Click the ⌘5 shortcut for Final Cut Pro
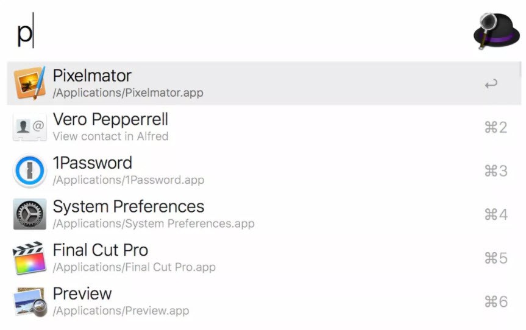 pyautogui.click(x=496, y=258)
